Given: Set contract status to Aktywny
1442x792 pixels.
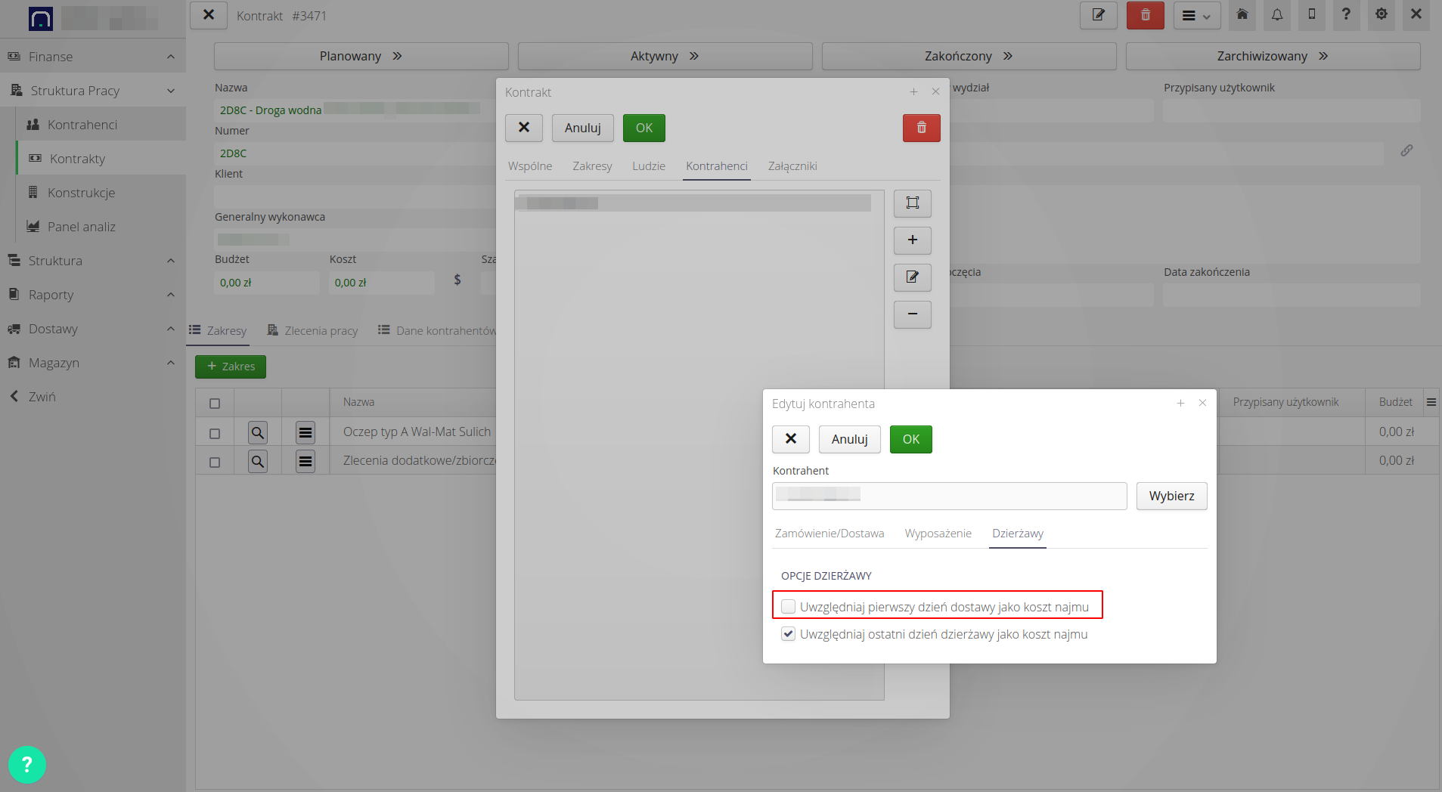Looking at the screenshot, I should [x=665, y=57].
